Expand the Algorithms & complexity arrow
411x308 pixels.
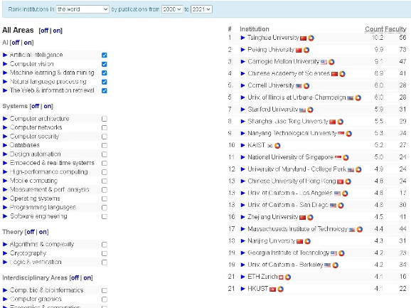(5, 245)
